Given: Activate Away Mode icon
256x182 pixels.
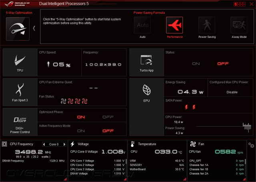Looking at the screenshot, I should point(239,25).
